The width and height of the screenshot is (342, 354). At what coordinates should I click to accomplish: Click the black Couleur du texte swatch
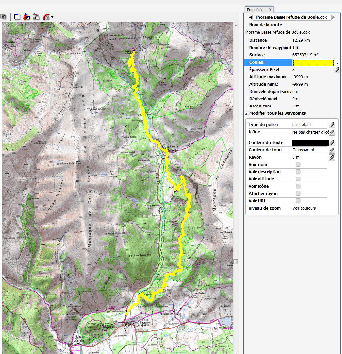click(310, 143)
